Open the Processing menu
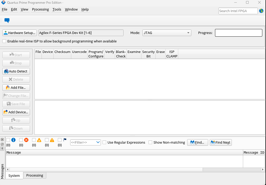 [40, 9]
